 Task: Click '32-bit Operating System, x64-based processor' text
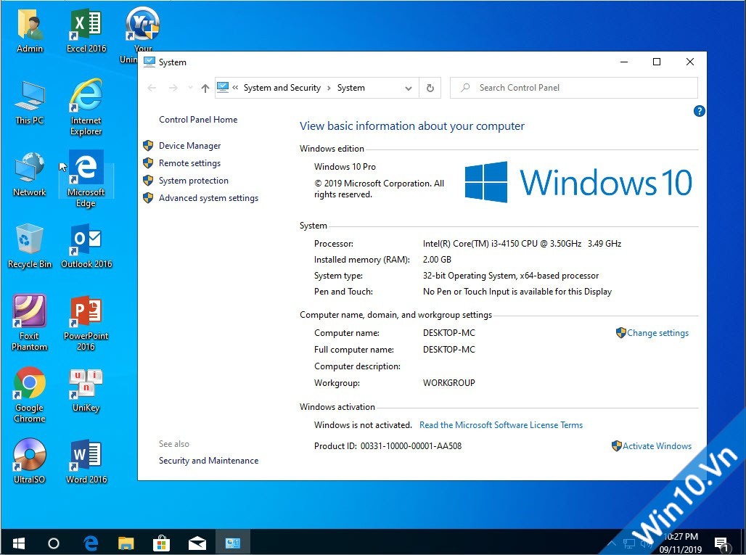[x=510, y=276]
